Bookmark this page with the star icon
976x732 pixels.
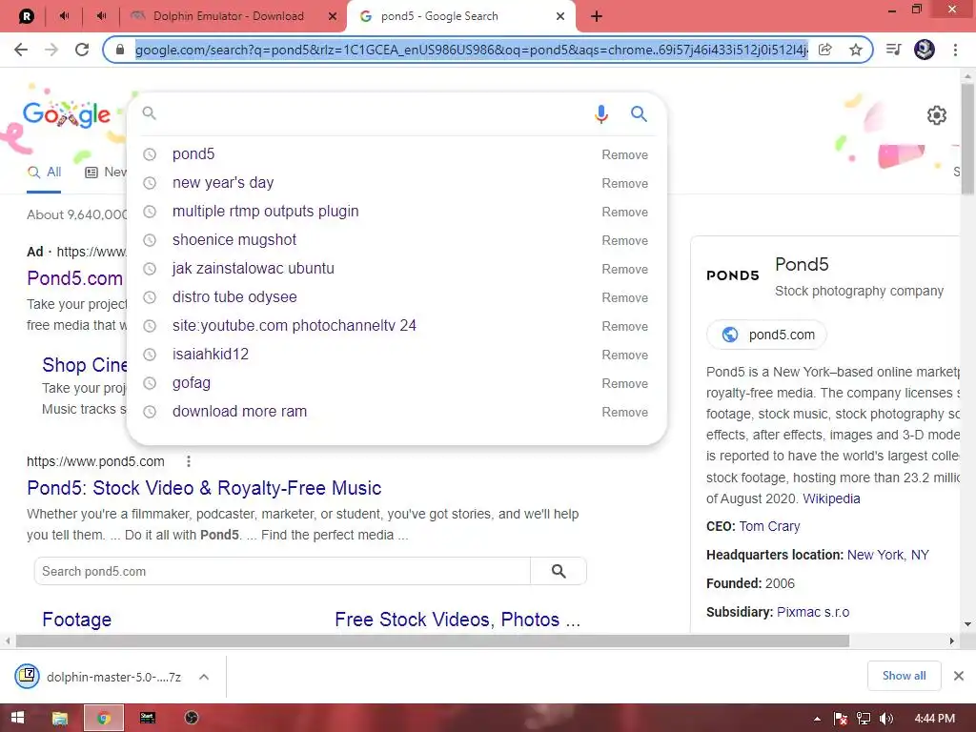click(x=856, y=50)
